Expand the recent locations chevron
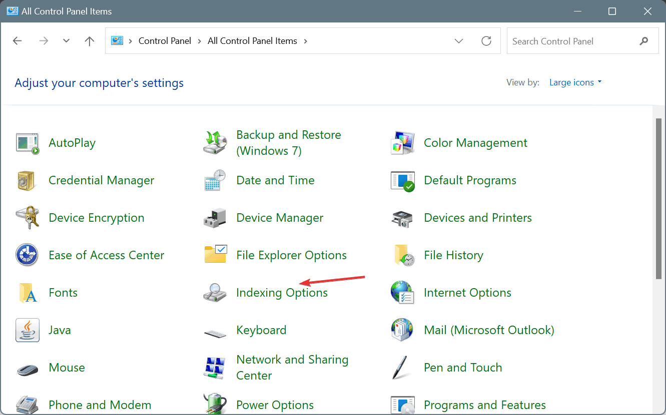 click(x=67, y=41)
